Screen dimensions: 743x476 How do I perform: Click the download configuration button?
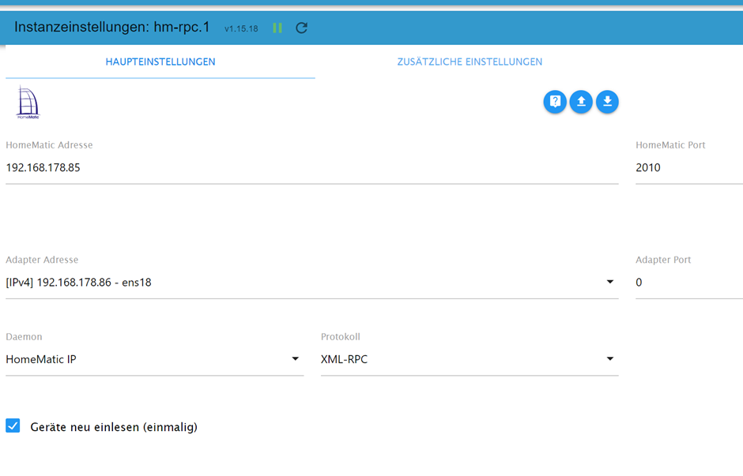click(x=607, y=102)
